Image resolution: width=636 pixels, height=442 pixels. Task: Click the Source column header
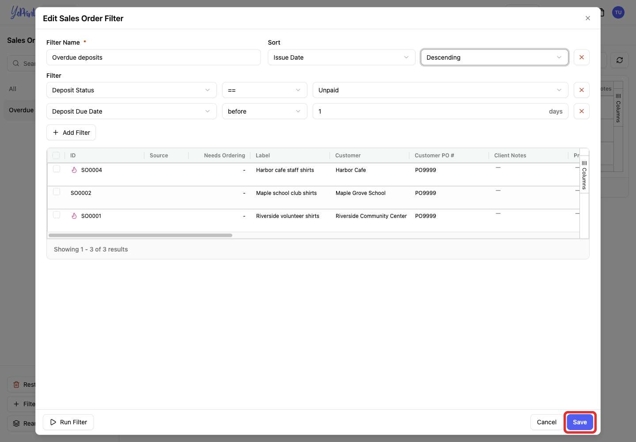(159, 156)
